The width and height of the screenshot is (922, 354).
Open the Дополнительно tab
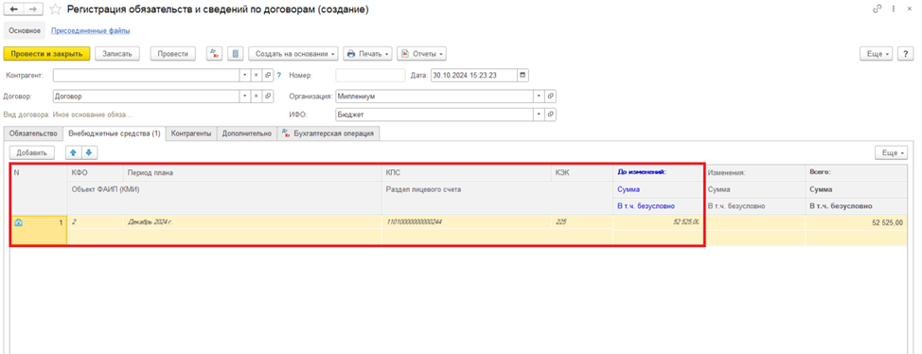click(247, 133)
